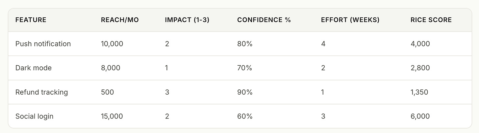Select the Social login feature cell
The height and width of the screenshot is (133, 479).
(x=34, y=116)
